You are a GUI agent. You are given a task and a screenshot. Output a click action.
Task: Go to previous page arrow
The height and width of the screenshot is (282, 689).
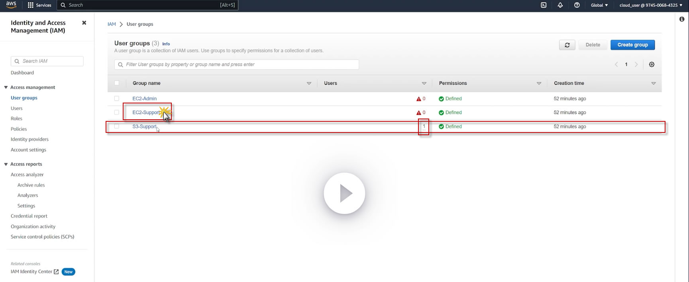(x=616, y=64)
